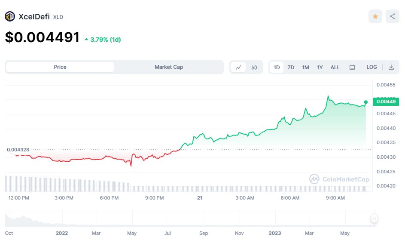Image resolution: width=405 pixels, height=243 pixels.
Task: Click the XcelDefi coin name
Action: click(34, 17)
